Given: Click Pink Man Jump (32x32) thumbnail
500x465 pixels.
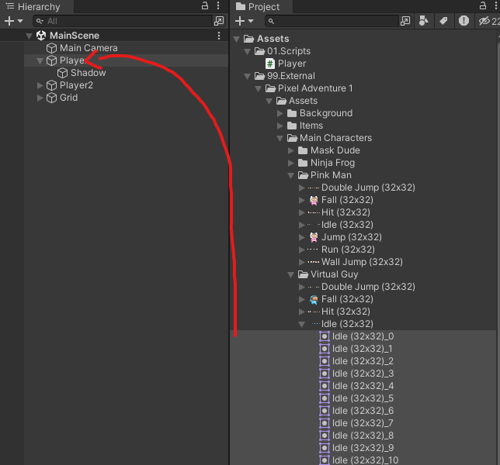Looking at the screenshot, I should point(314,237).
